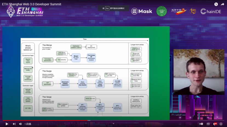The image size is (227, 127).
Task: Click the Esc exit-fullscreen hint banner
Action: 113,8
